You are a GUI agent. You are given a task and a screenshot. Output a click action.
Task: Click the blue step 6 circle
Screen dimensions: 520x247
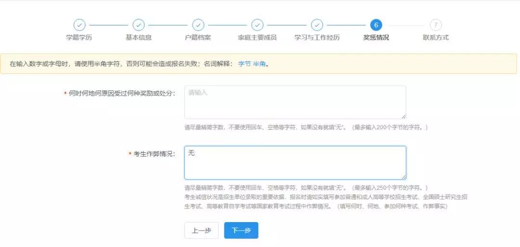click(x=376, y=25)
